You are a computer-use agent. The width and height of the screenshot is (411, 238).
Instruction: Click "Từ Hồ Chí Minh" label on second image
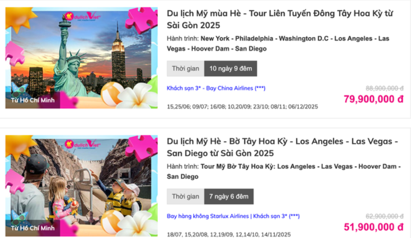click(x=33, y=228)
